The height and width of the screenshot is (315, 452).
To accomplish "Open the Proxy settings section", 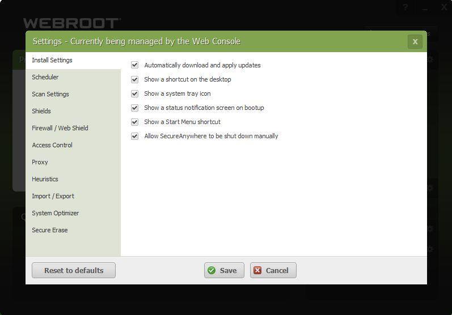I will click(40, 162).
